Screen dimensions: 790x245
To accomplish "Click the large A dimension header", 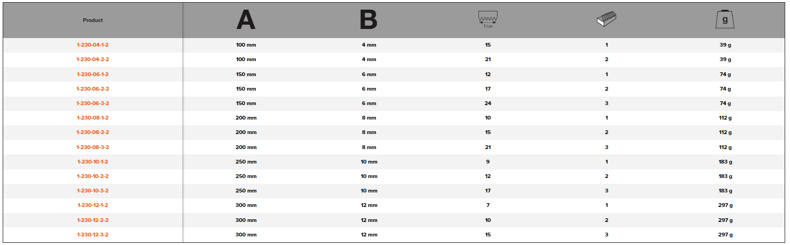I will [x=246, y=20].
